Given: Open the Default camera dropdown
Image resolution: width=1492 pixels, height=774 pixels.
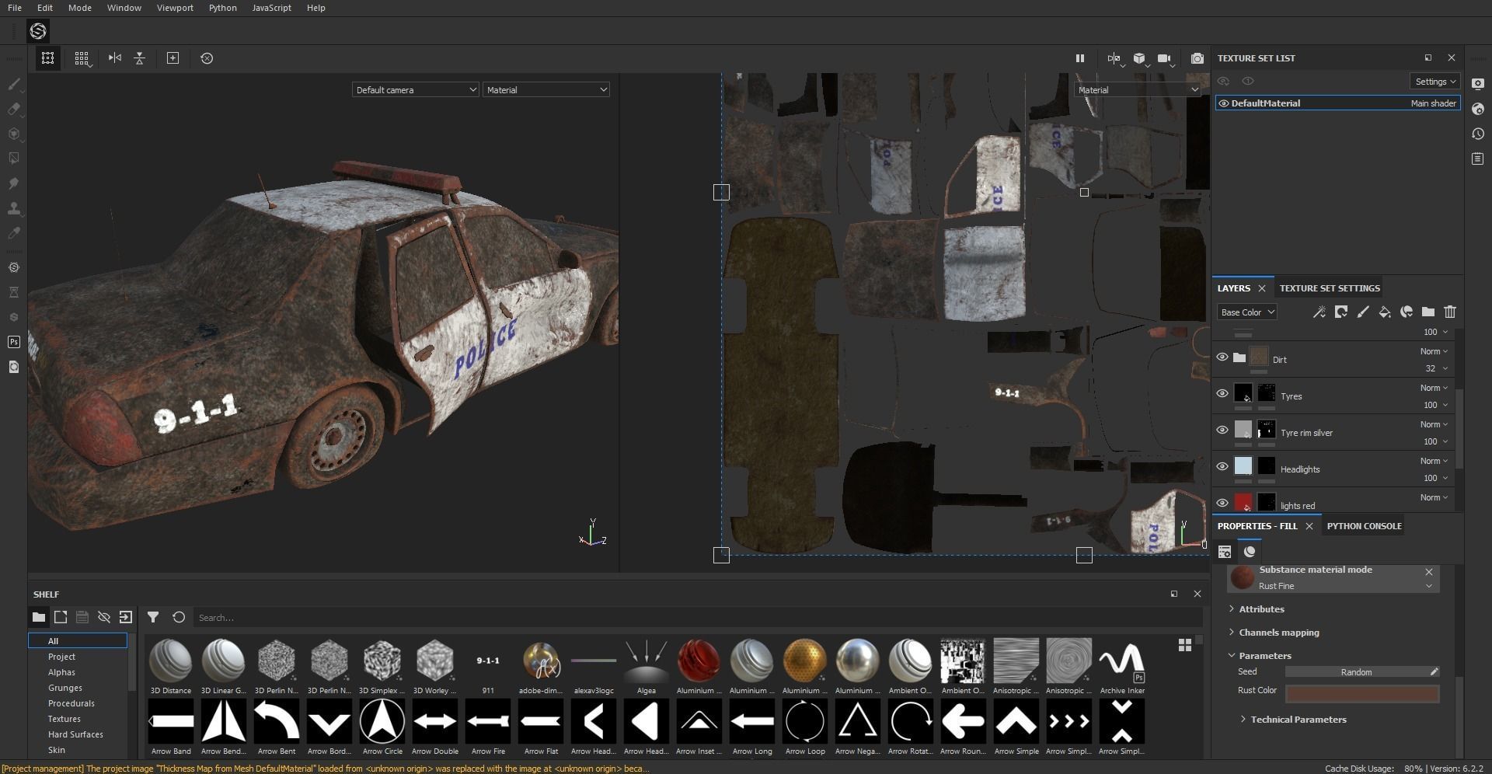Looking at the screenshot, I should tap(415, 90).
